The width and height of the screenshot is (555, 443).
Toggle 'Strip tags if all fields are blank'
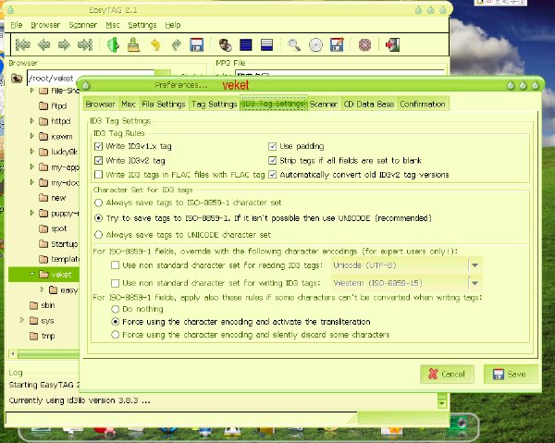(272, 161)
